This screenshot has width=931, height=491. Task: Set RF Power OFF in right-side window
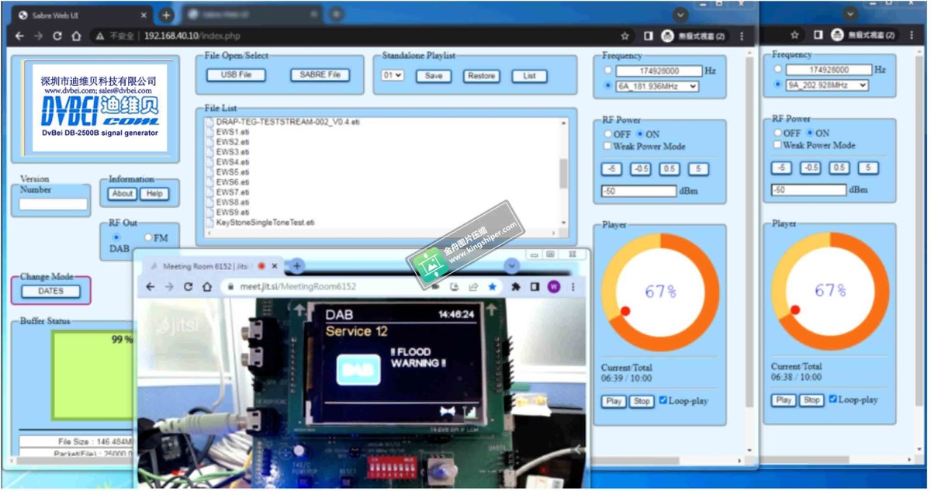coord(777,133)
